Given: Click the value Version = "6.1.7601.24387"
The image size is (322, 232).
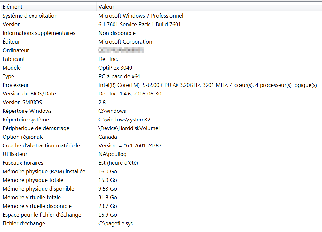Looking at the screenshot, I should pyautogui.click(x=131, y=145).
